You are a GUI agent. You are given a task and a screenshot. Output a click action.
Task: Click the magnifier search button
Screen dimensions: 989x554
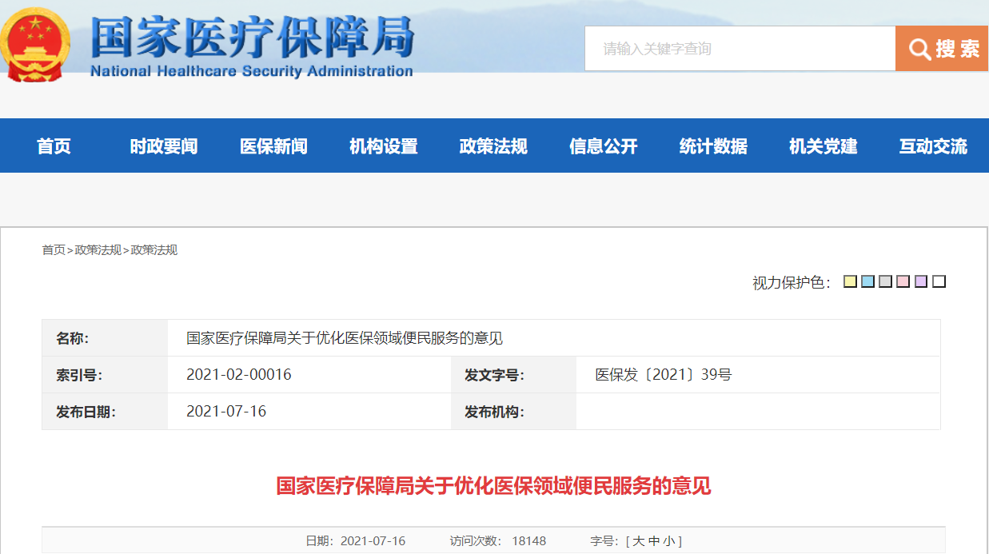(942, 49)
